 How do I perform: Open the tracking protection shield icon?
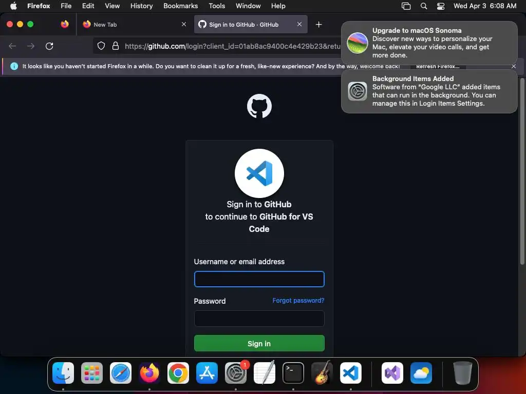point(101,46)
